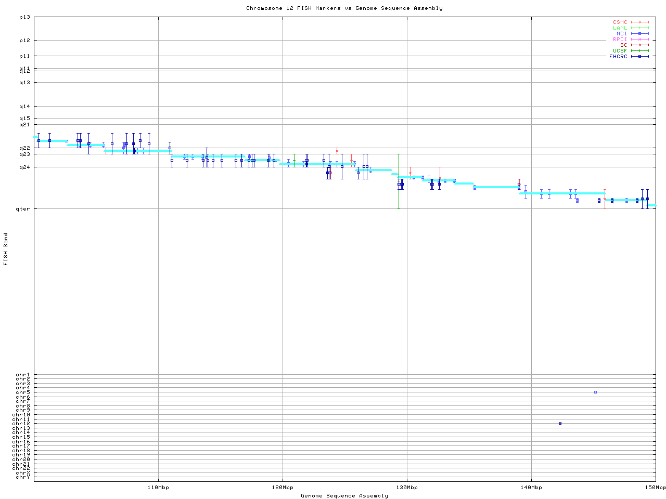Select the blue square point on chr5 row
Image resolution: width=666 pixels, height=499 pixels.
(595, 392)
